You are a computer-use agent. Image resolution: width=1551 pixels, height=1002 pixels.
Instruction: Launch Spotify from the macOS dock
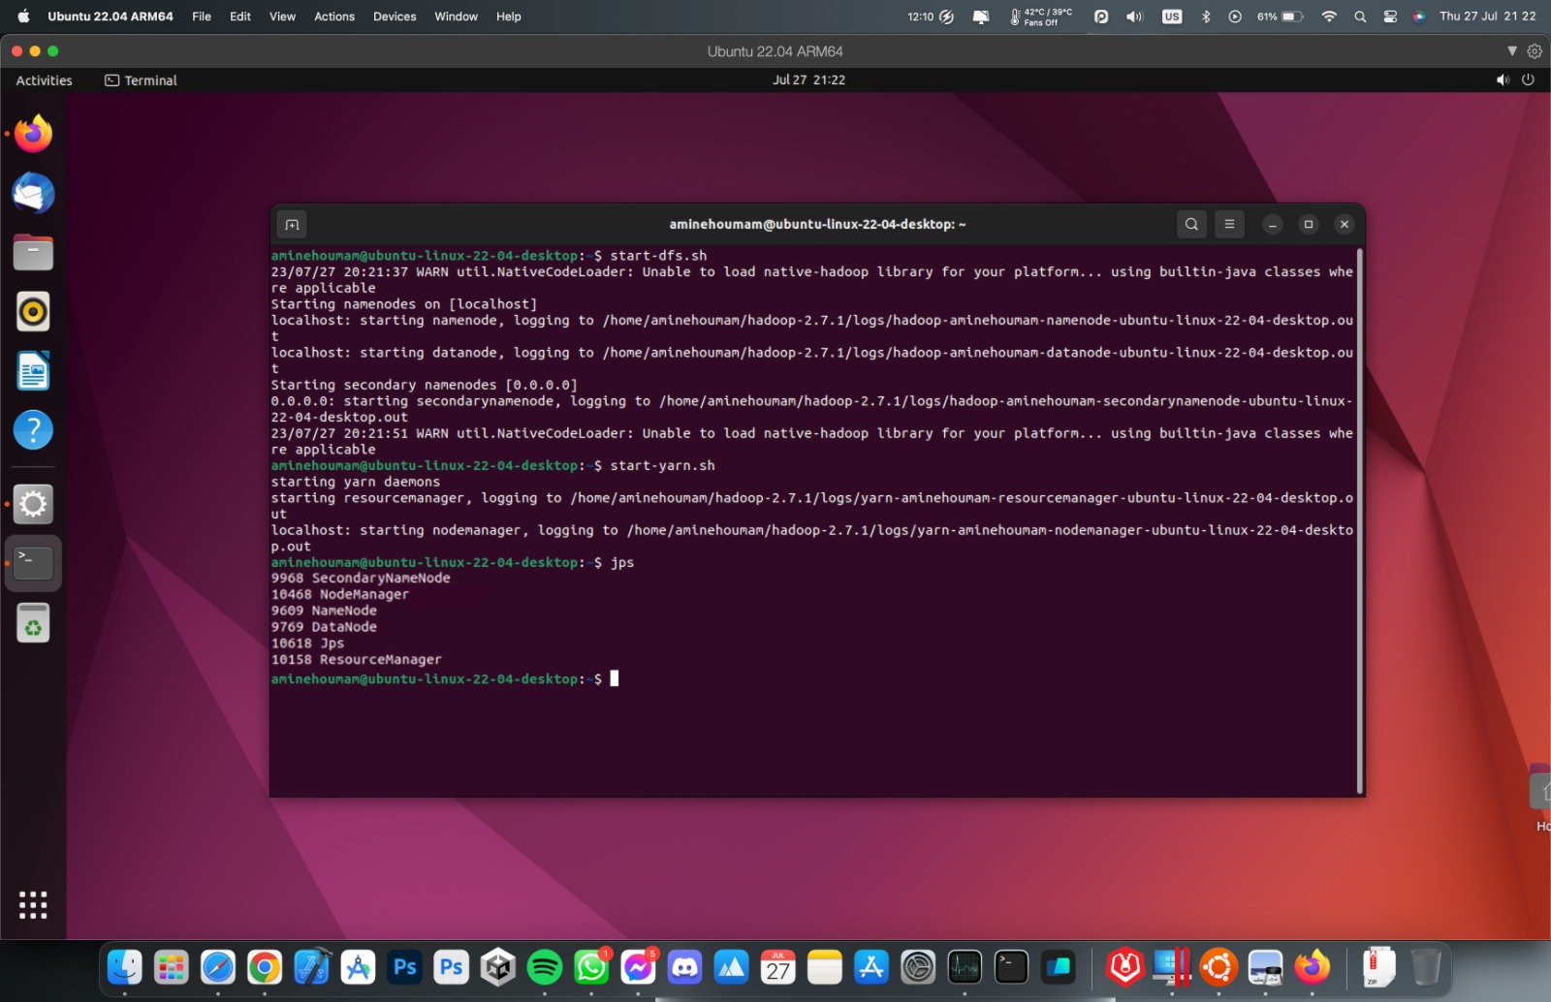pos(545,966)
